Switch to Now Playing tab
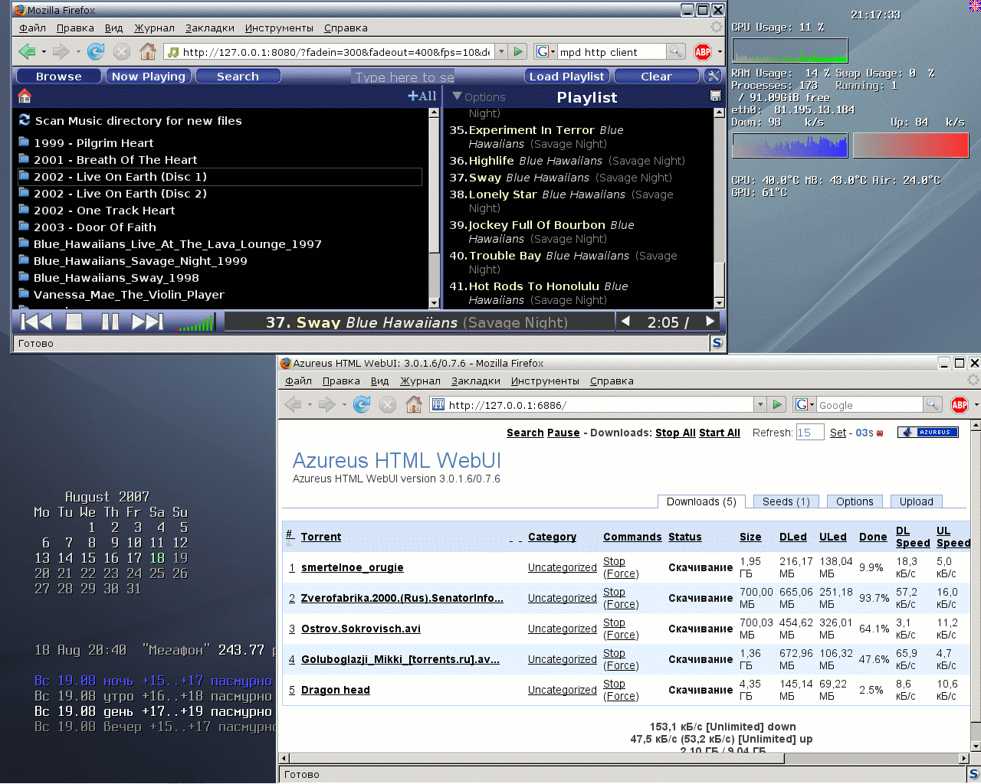This screenshot has width=981, height=784. pyautogui.click(x=148, y=76)
